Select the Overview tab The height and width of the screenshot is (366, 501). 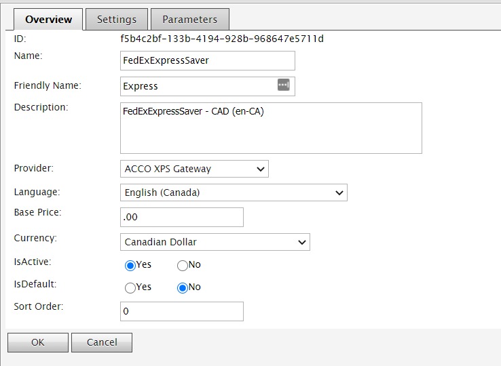[48, 19]
